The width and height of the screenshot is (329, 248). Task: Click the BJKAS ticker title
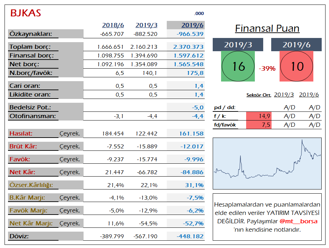pos(26,13)
